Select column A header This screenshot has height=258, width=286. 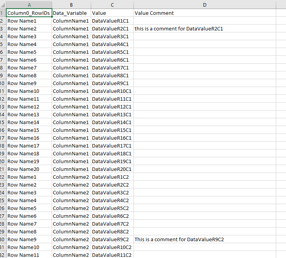click(29, 5)
